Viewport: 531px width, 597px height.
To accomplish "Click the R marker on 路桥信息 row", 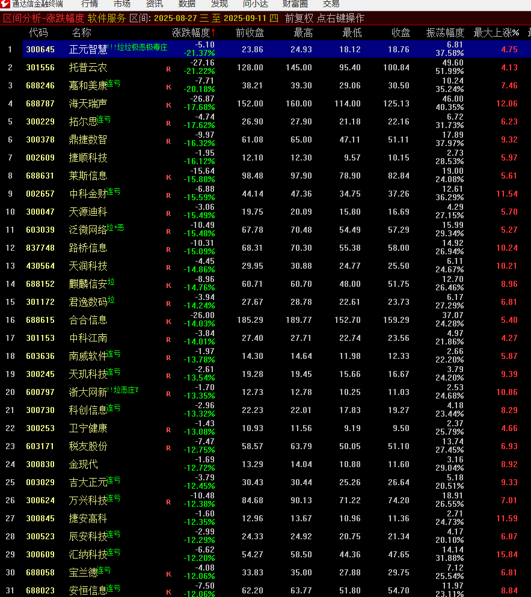I will (x=168, y=250).
